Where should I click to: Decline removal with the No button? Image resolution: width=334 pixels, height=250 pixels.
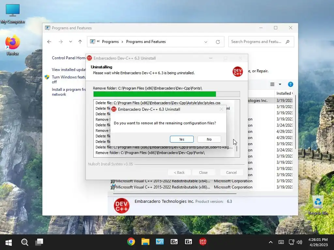click(x=209, y=139)
